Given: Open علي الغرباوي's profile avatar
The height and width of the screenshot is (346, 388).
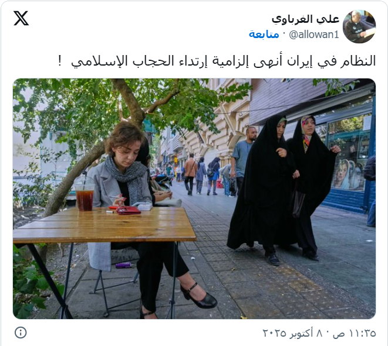Looking at the screenshot, I should coord(359,27).
